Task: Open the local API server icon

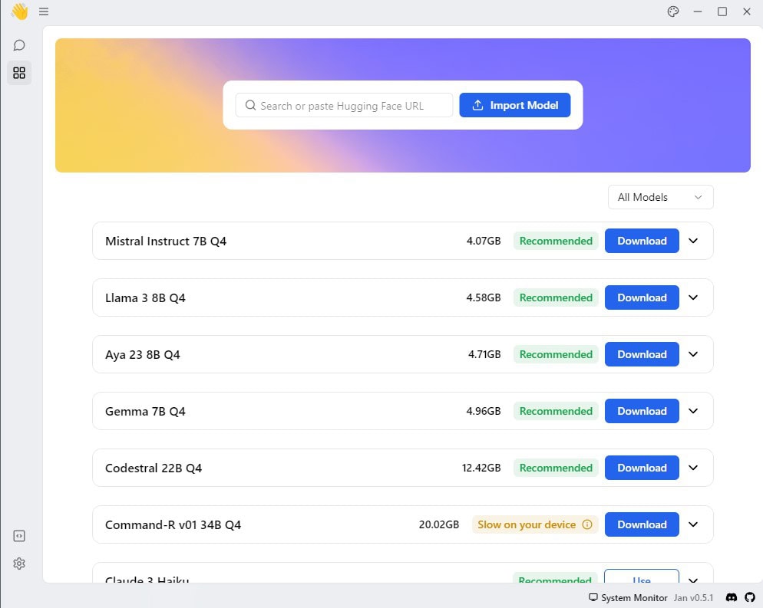Action: pos(19,536)
